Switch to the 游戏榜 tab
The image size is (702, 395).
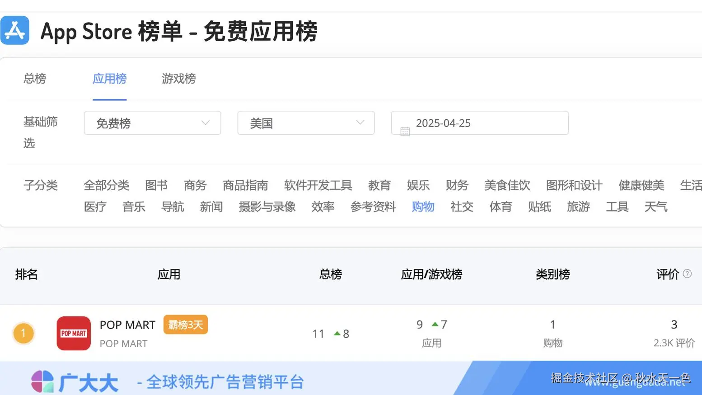pyautogui.click(x=179, y=79)
